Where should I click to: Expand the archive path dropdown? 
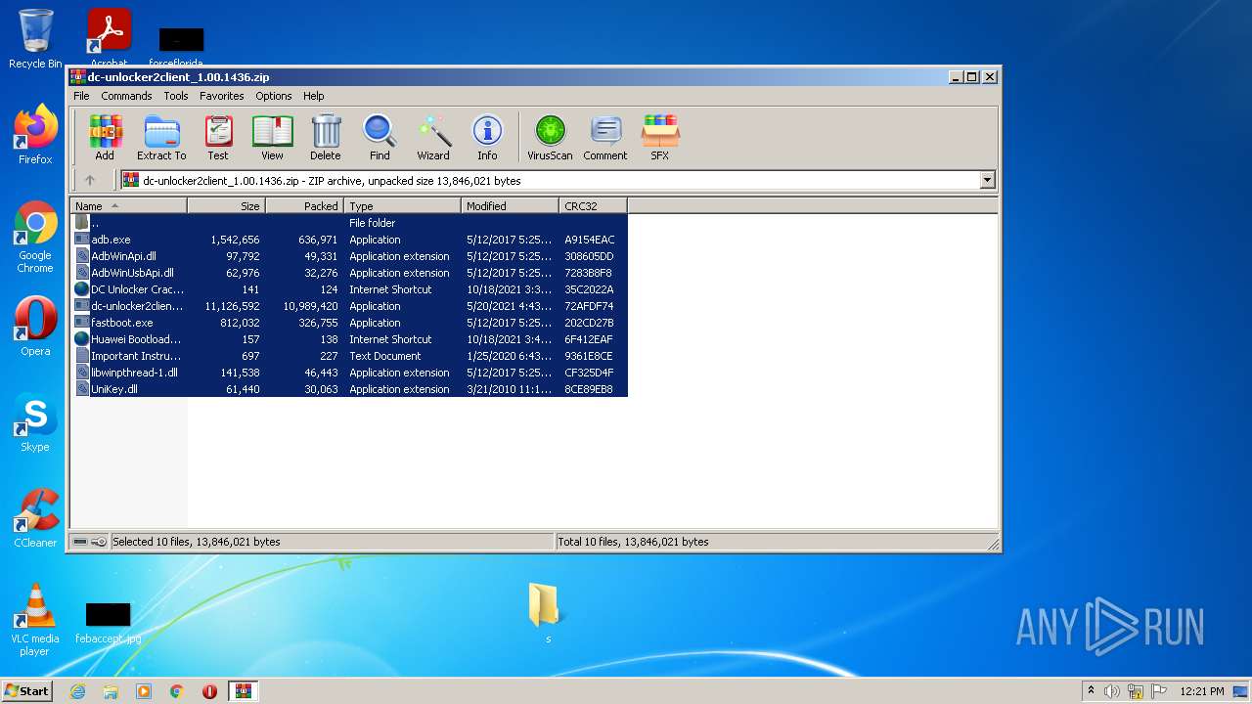click(987, 180)
